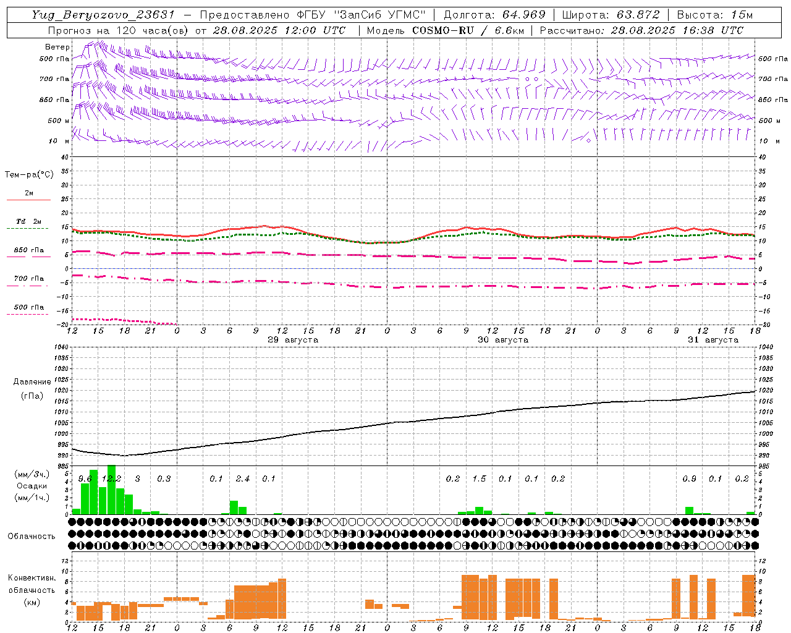Click the '12.2' precipitation total

coord(111,478)
